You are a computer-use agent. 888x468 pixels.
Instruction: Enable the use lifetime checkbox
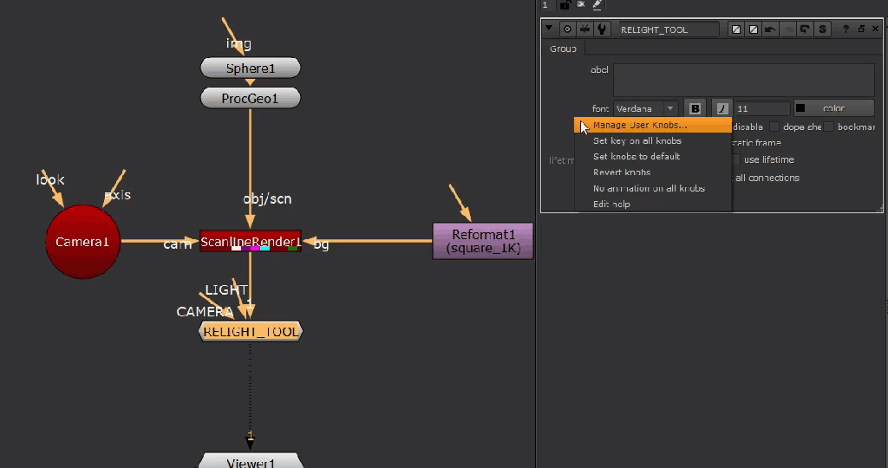click(737, 159)
